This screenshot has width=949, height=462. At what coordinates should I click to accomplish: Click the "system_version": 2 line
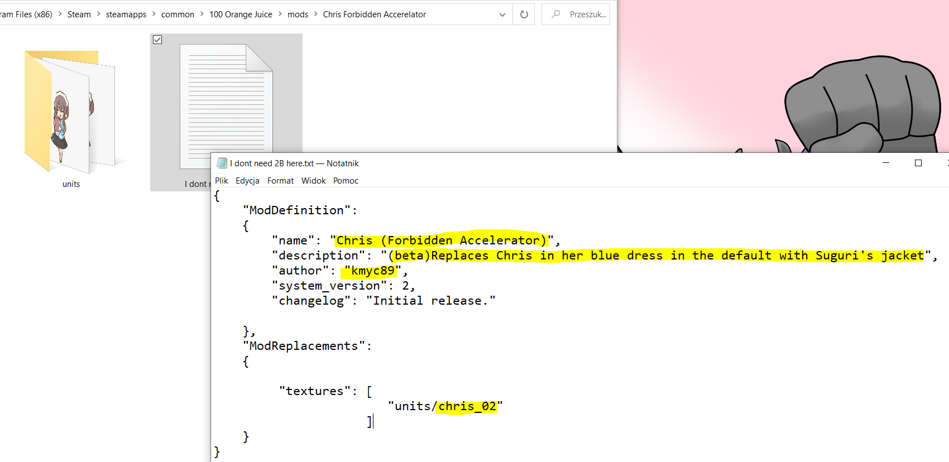pos(343,286)
